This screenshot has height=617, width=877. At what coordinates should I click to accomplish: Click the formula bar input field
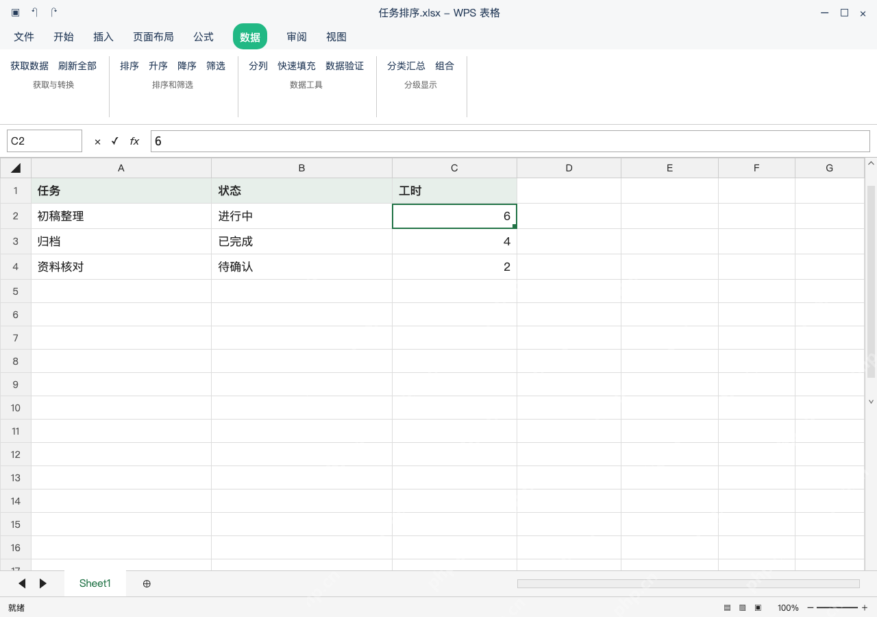pos(510,141)
